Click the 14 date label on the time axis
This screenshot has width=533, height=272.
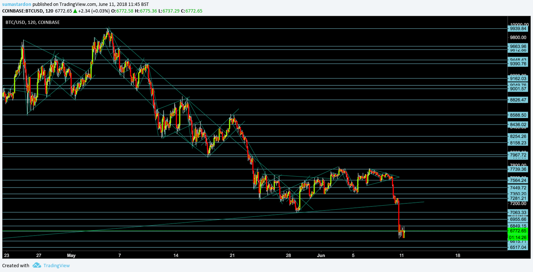click(176, 255)
